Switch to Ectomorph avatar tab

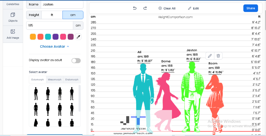coord(38,80)
